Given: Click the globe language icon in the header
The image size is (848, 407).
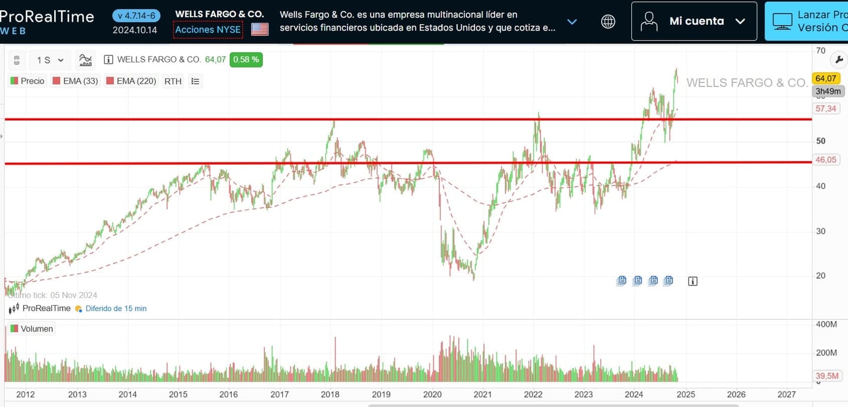Looking at the screenshot, I should pyautogui.click(x=608, y=21).
